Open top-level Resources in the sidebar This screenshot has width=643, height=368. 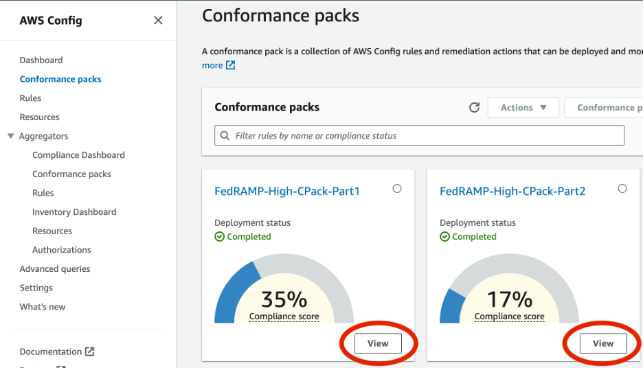[x=39, y=117]
